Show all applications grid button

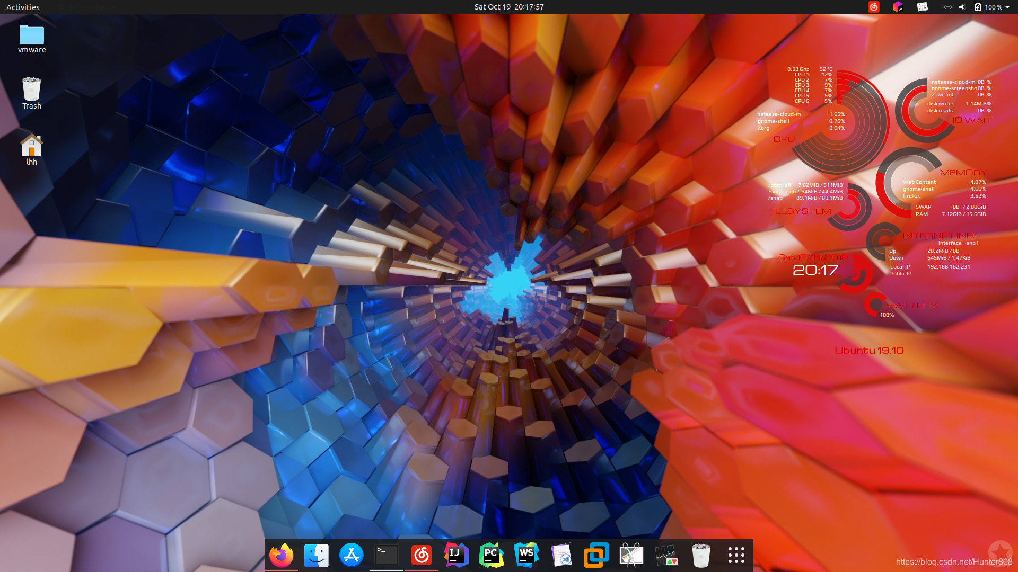[736, 555]
